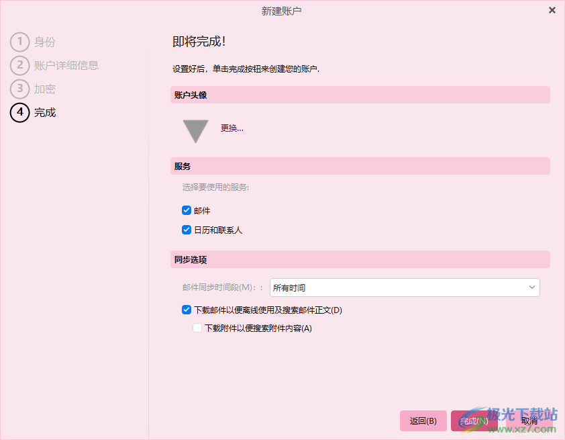Click the account avatar image
This screenshot has height=440, width=565.
pos(196,131)
